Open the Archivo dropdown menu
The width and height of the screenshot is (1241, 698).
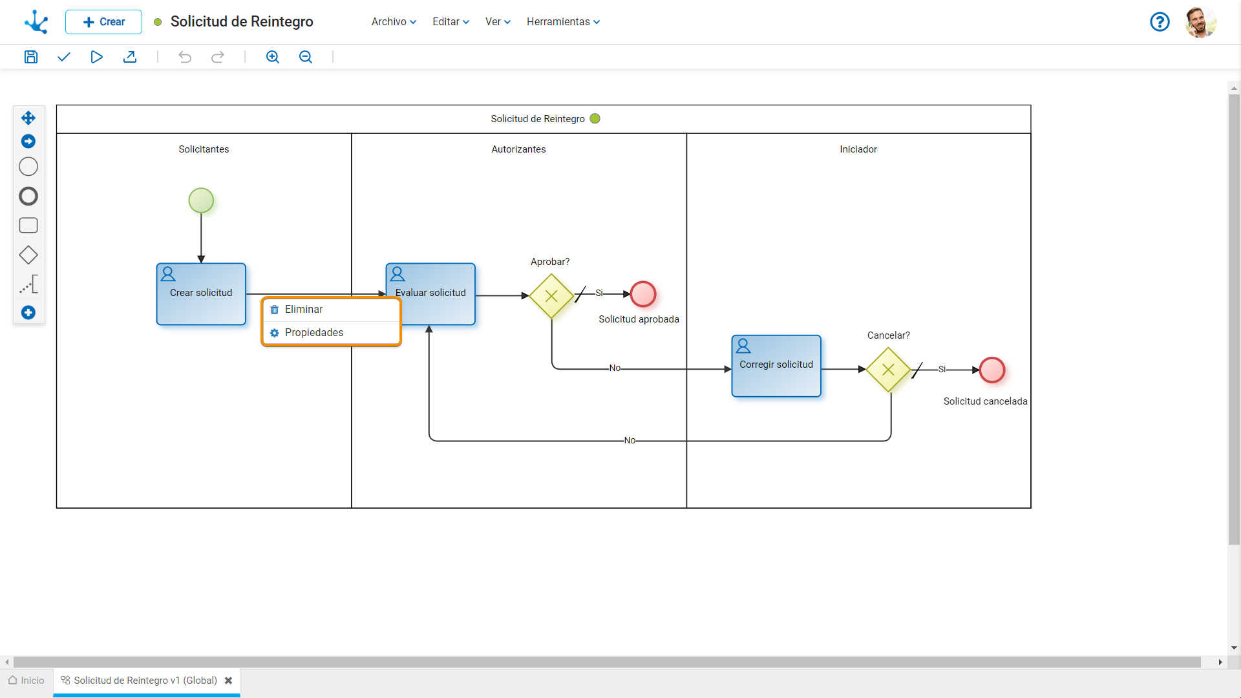pyautogui.click(x=394, y=21)
